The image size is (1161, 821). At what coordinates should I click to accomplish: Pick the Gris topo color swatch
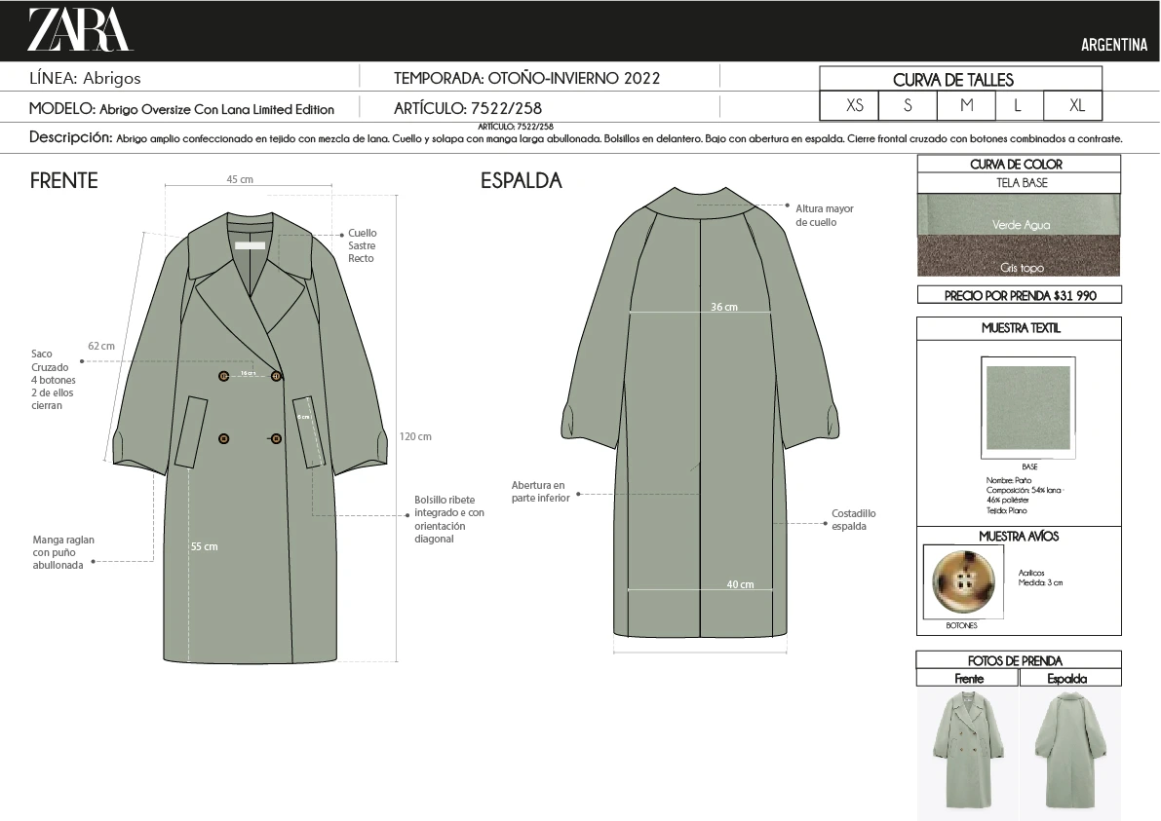(x=1019, y=256)
